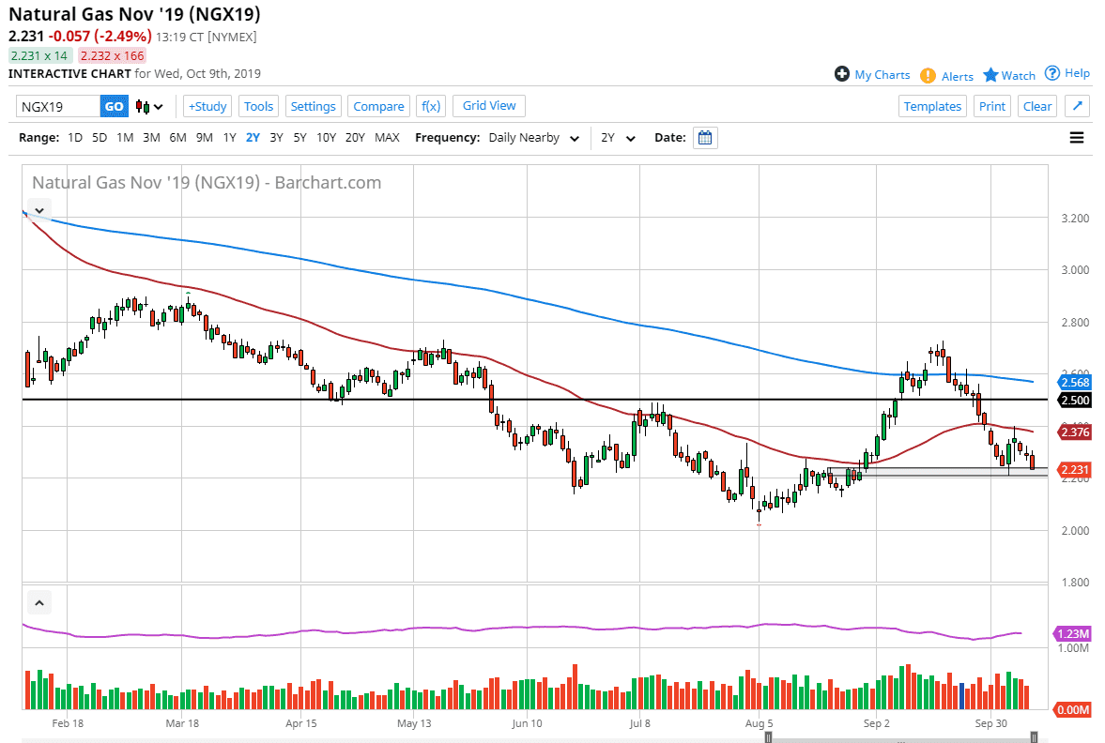This screenshot has height=743, width=1105.
Task: Open the Help question mark icon
Action: pos(1052,73)
